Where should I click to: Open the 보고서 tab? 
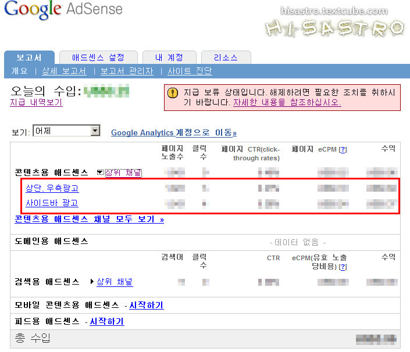(29, 58)
